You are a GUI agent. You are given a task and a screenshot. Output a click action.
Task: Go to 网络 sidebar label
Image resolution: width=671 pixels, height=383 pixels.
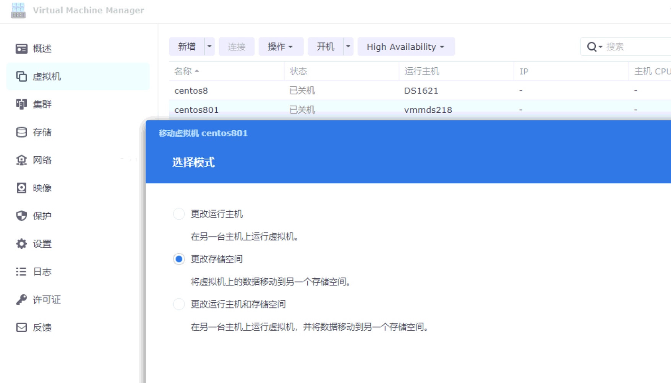coord(42,160)
